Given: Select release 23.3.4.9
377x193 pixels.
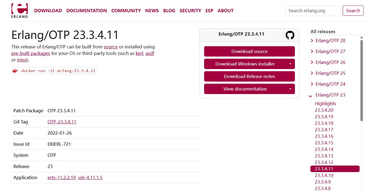Looking at the screenshot, I should click(323, 182).
